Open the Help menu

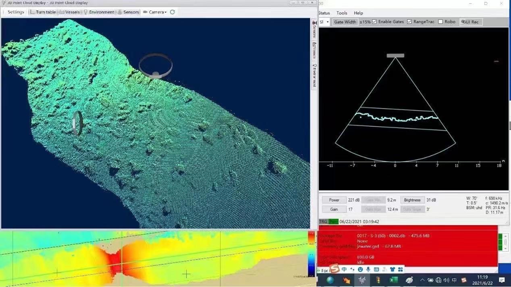click(358, 13)
